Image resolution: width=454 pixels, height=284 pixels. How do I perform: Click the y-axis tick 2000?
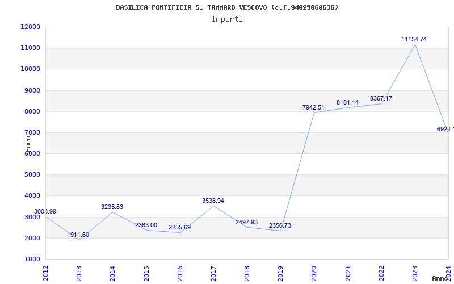pyautogui.click(x=32, y=239)
